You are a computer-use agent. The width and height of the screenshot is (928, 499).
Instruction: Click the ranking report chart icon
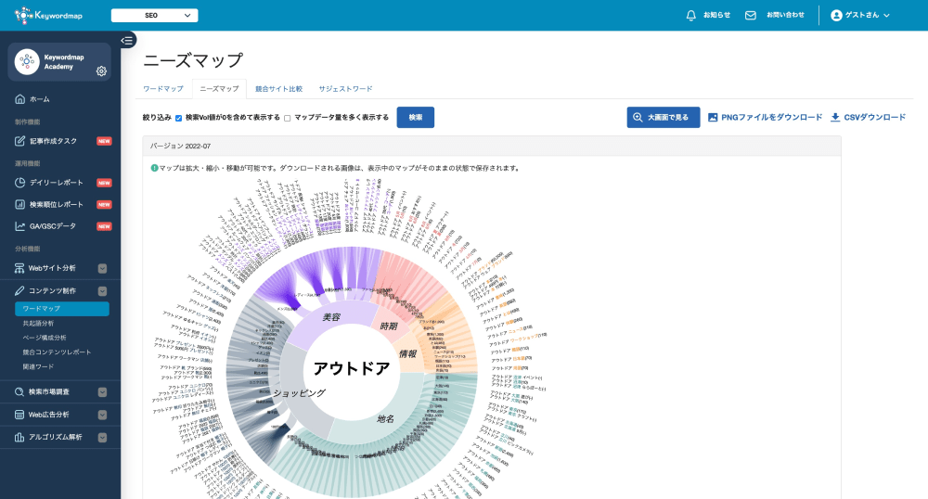click(x=20, y=205)
